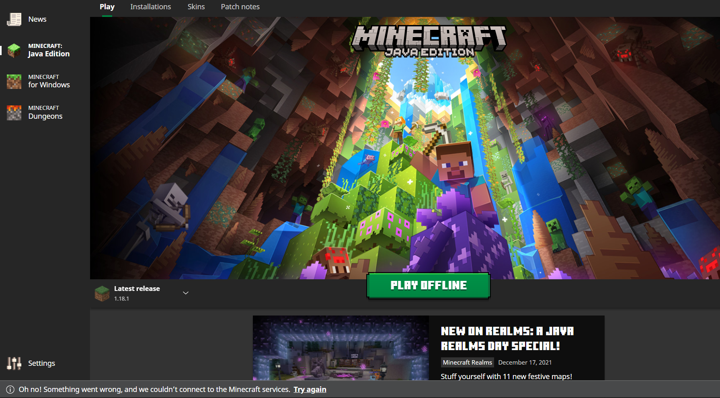Select Minecraft for Windows in sidebar
Viewport: 720px width, 398px height.
pyautogui.click(x=45, y=81)
